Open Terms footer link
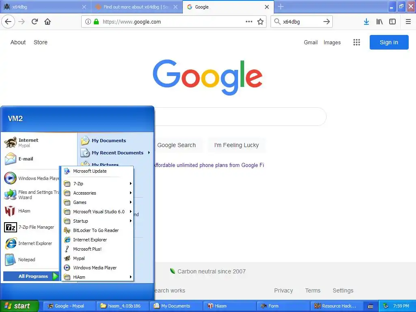 (x=313, y=290)
